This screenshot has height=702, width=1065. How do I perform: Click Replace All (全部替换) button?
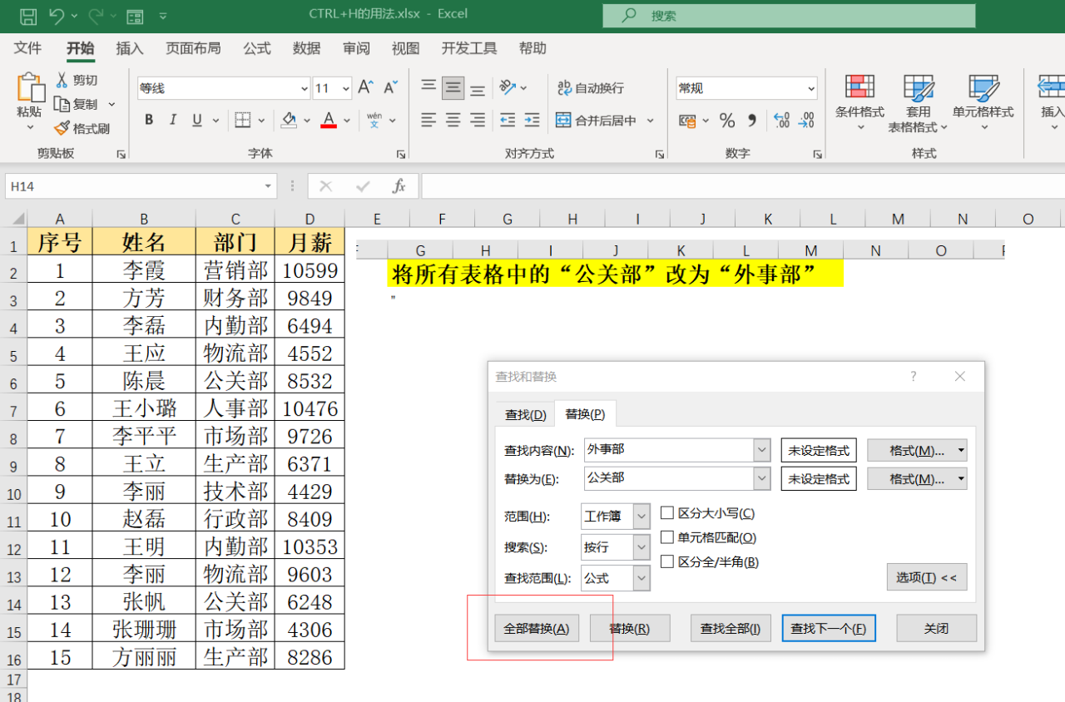click(537, 628)
